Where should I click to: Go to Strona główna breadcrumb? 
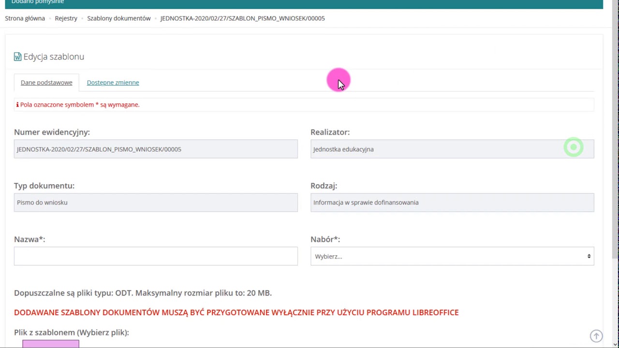[25, 18]
